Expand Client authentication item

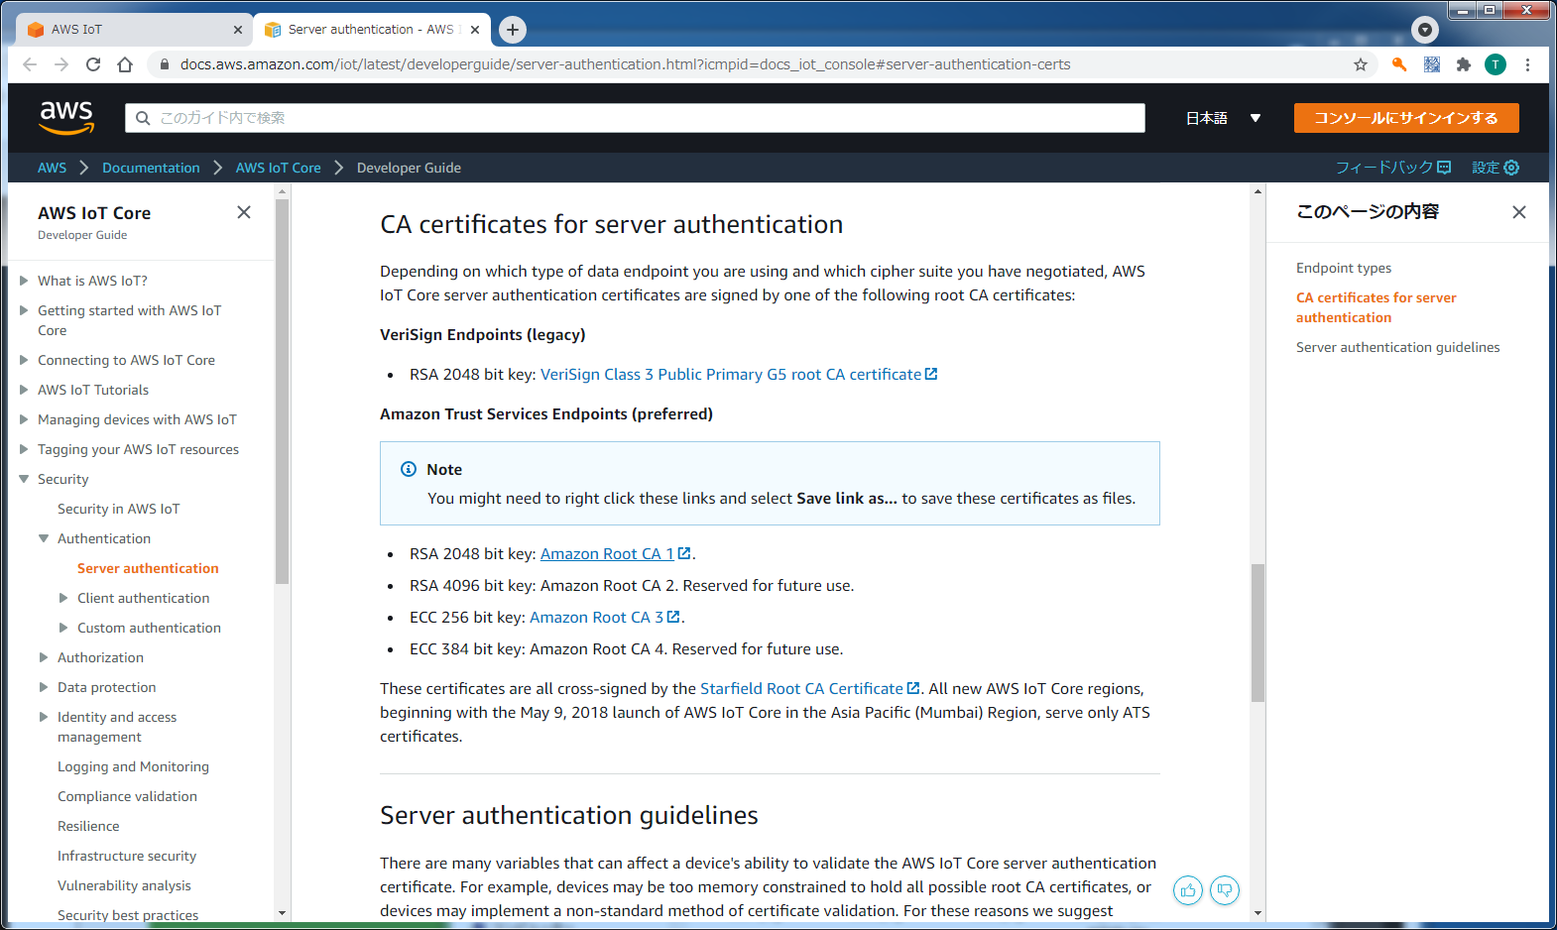[63, 598]
